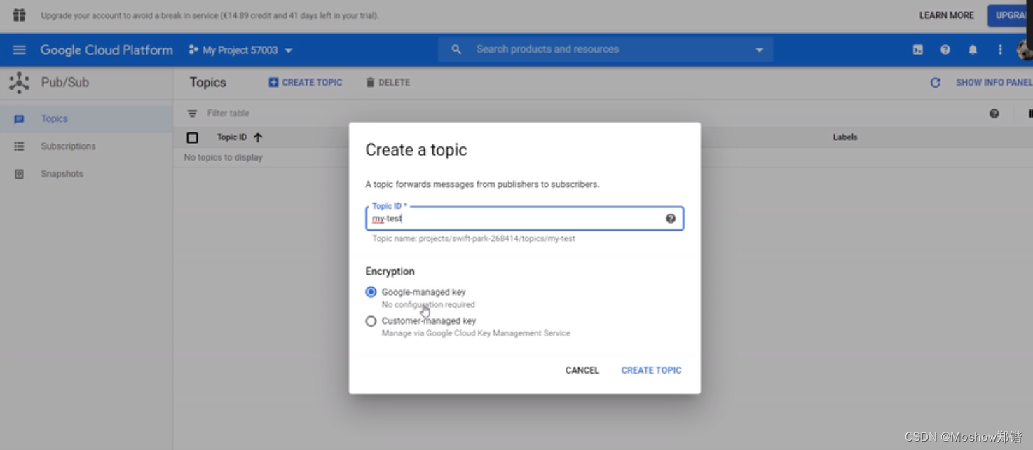
Task: Click the Topic ID field help icon
Action: pos(671,219)
